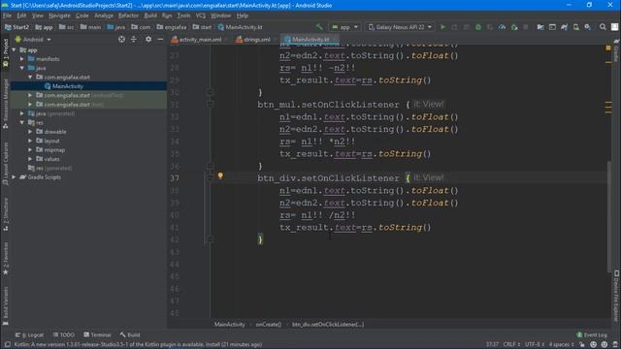Click the editor vertical scrollbar thumb
The image size is (621, 349).
608,216
